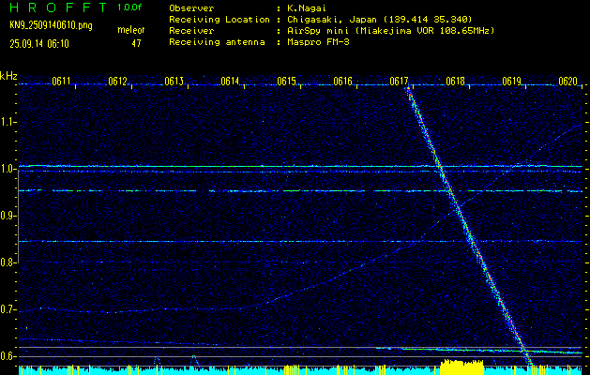Click the 0620 time marker
This screenshot has width=590, height=375.
[567, 81]
